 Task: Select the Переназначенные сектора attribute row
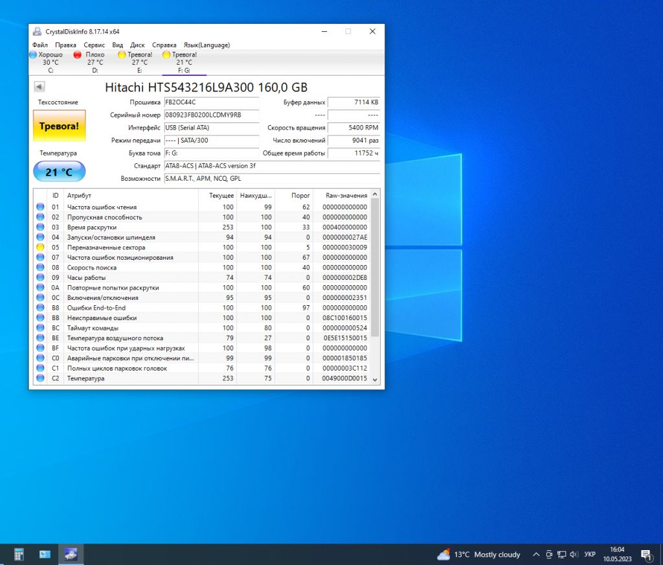tap(202, 247)
